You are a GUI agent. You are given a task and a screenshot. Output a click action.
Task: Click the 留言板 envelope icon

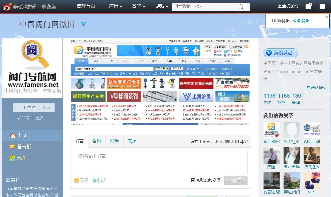(13, 147)
